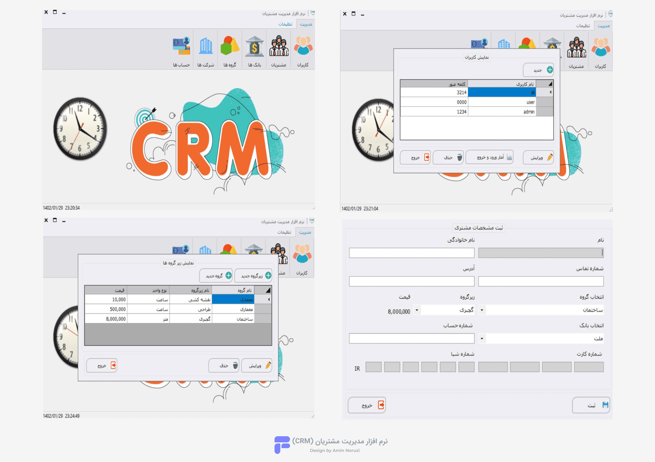Click the pencil ویرایش button in users dialog
This screenshot has width=655, height=462.
click(x=538, y=157)
